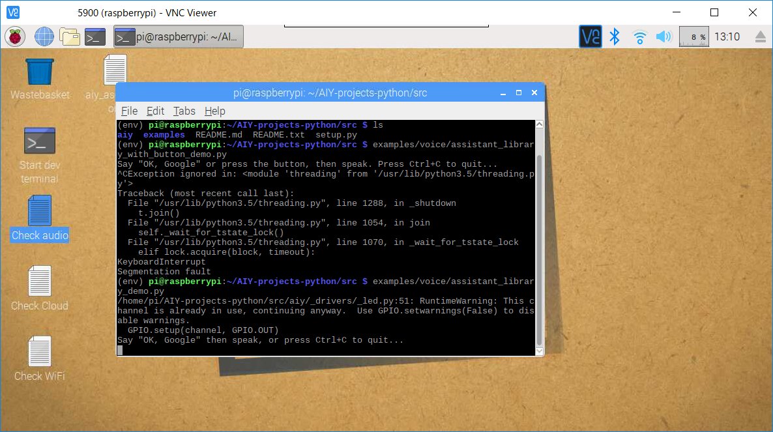The width and height of the screenshot is (773, 432).
Task: Click the 'examples' directory in ls output
Action: click(x=164, y=134)
